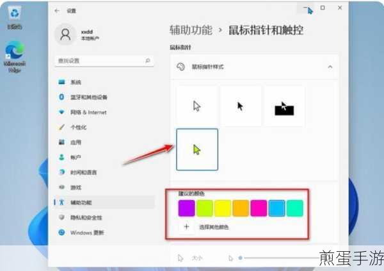Click the pointer size slider handle

pos(241,258)
